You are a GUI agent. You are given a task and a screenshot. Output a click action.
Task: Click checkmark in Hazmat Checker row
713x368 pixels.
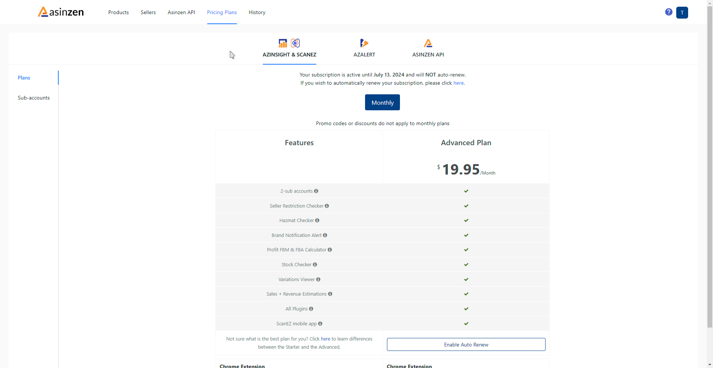[466, 220]
